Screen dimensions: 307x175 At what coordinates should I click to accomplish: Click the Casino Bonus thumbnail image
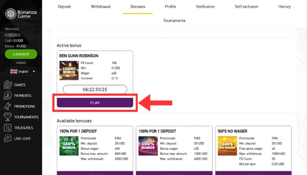click(x=69, y=70)
